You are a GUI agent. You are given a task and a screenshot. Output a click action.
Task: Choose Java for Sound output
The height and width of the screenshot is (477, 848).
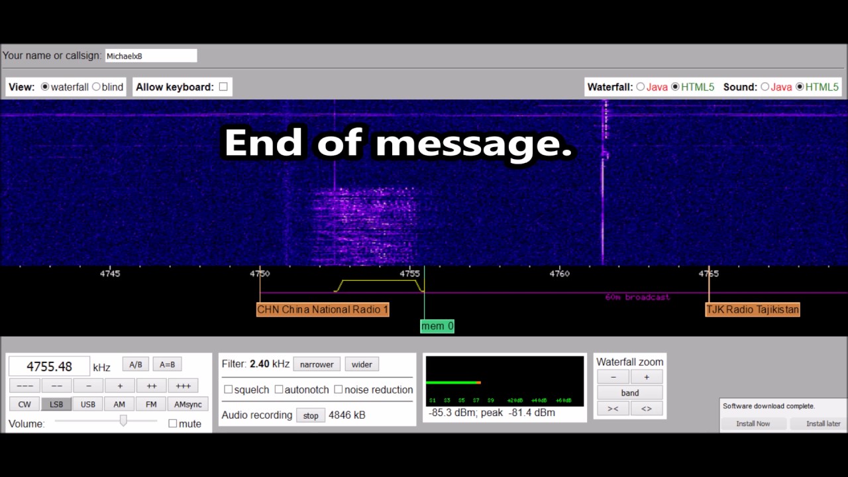765,87
